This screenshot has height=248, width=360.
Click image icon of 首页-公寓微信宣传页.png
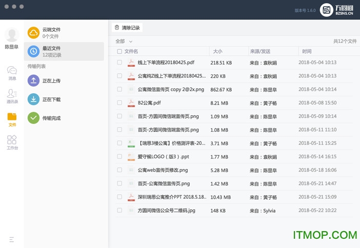(131, 183)
